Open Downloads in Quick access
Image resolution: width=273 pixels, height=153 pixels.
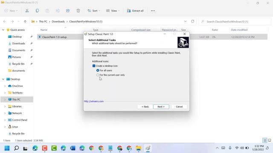[18, 43]
